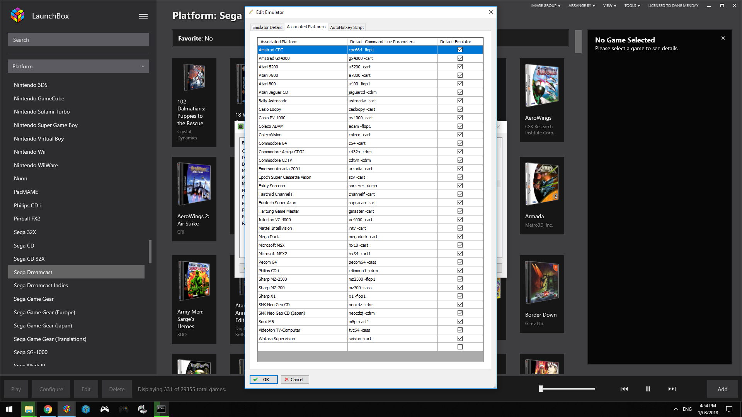Open the blue cube taskbar app
This screenshot has height=417, width=742.
click(x=86, y=409)
